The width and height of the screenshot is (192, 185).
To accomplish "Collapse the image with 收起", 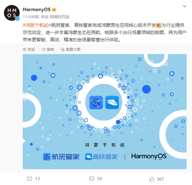I will pyautogui.click(x=29, y=50).
